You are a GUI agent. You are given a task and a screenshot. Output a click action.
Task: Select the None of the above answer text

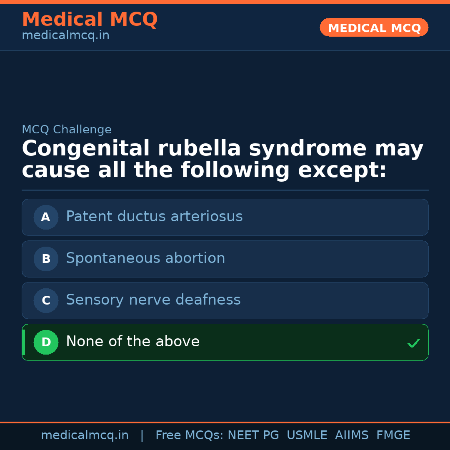click(132, 342)
